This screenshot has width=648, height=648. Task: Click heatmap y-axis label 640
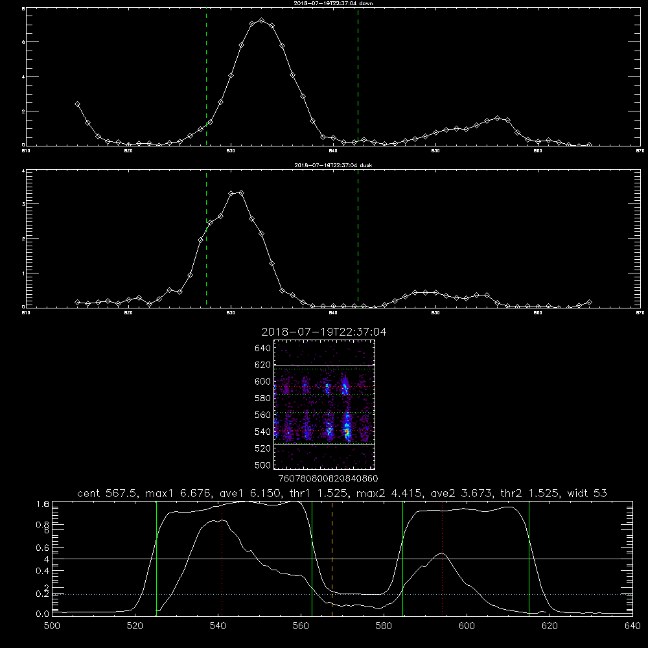(263, 349)
